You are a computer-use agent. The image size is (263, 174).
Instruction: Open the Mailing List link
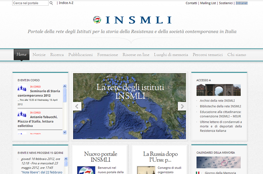click(x=208, y=3)
